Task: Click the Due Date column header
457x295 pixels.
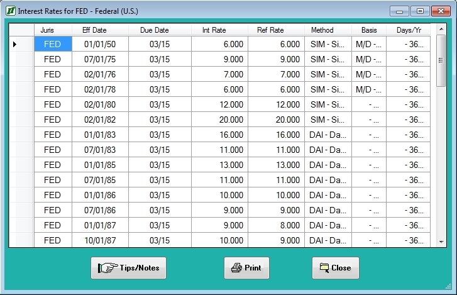Action: (x=160, y=30)
